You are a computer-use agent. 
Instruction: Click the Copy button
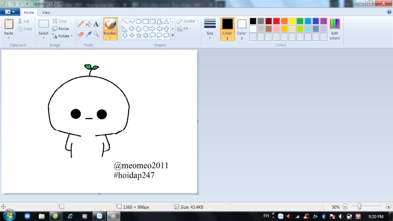point(25,29)
